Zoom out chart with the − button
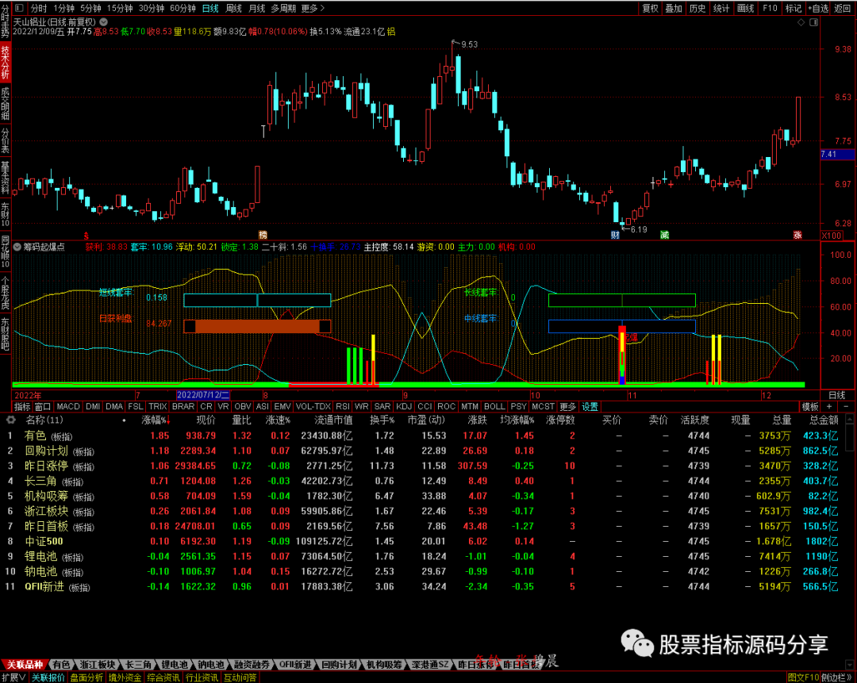857x683 pixels. (x=846, y=406)
